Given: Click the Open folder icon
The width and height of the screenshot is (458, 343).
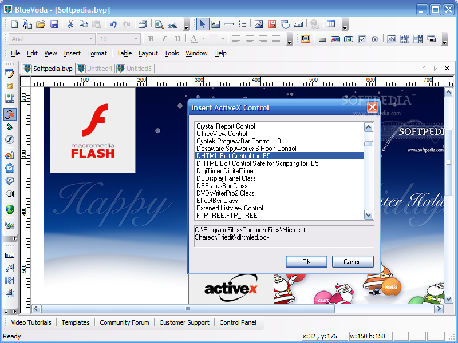Looking at the screenshot, I should 41,24.
